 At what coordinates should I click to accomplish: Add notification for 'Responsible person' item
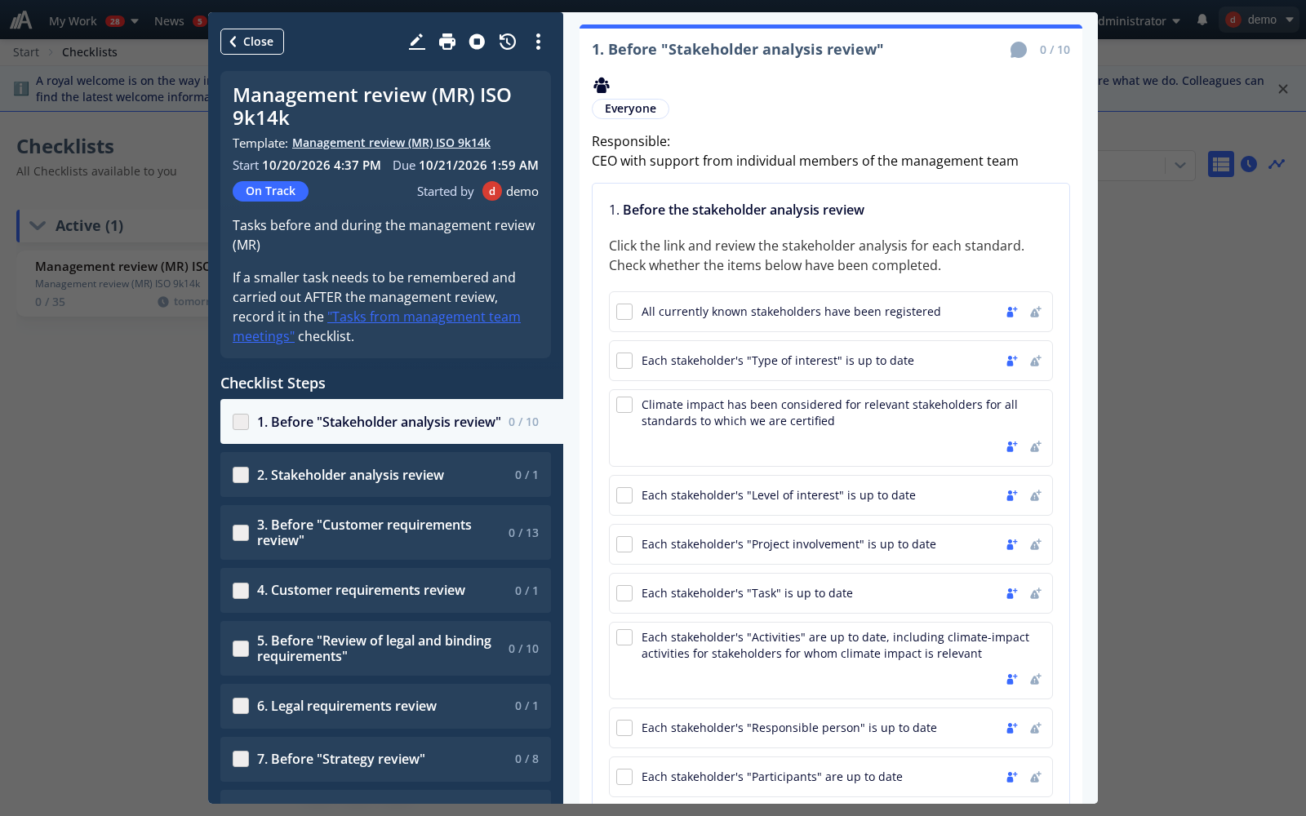pos(1036,728)
